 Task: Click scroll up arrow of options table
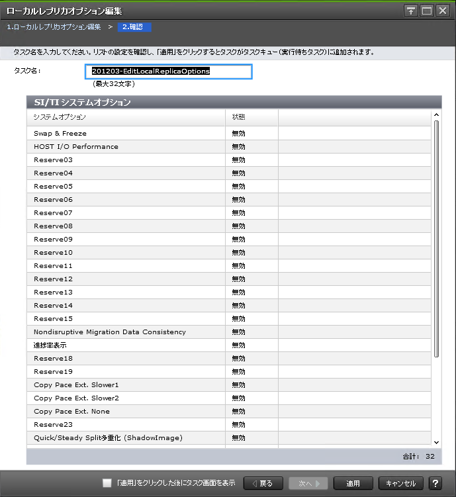point(436,114)
